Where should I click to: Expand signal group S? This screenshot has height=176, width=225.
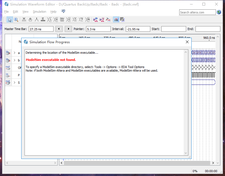pyautogui.click(x=15, y=83)
